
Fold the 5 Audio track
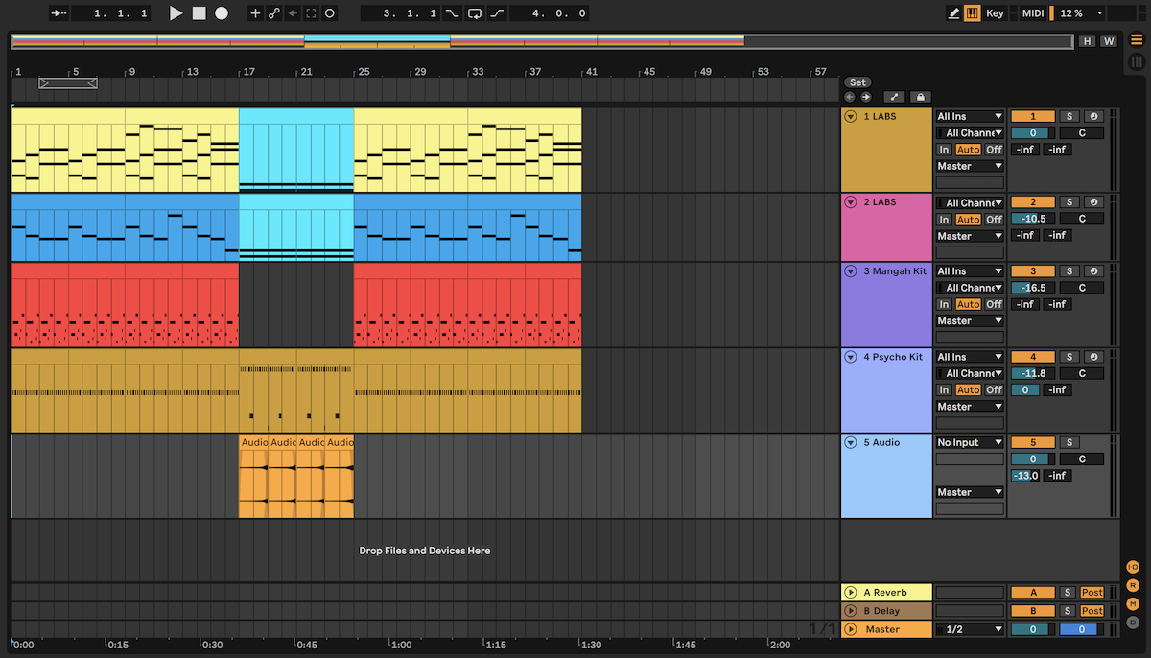click(x=850, y=443)
